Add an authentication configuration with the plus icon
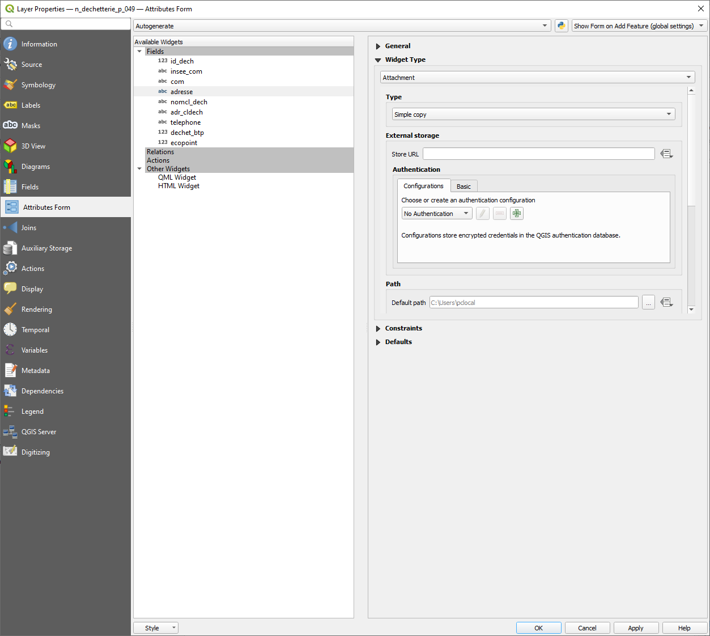 pos(516,213)
